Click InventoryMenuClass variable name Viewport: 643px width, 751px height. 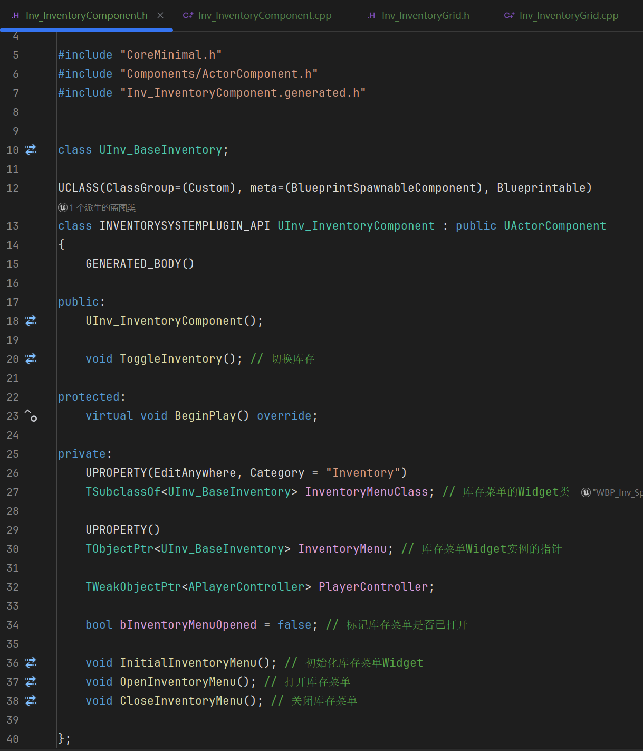367,492
